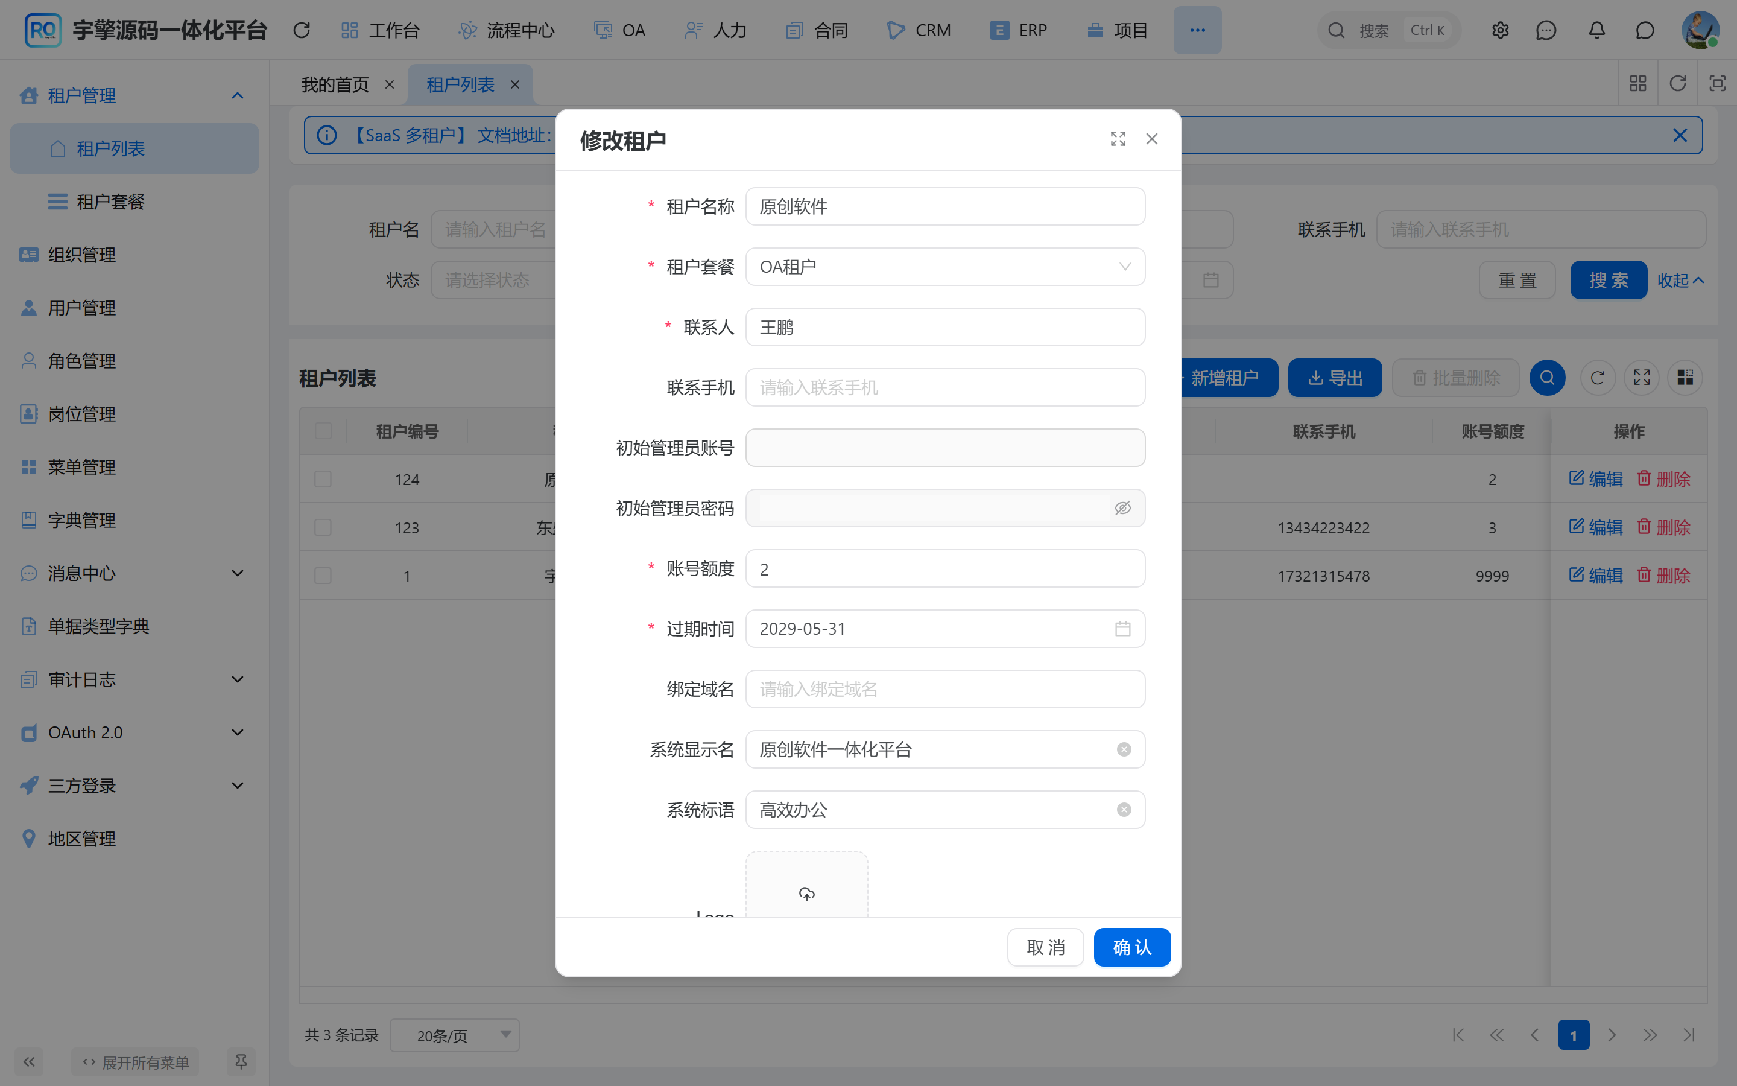1737x1086 pixels.
Task: Check the row for tenant 124
Action: tap(323, 479)
